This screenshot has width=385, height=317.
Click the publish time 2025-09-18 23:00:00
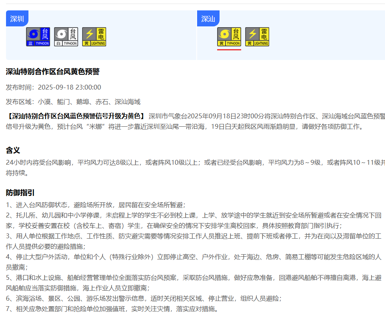pyautogui.click(x=69, y=87)
